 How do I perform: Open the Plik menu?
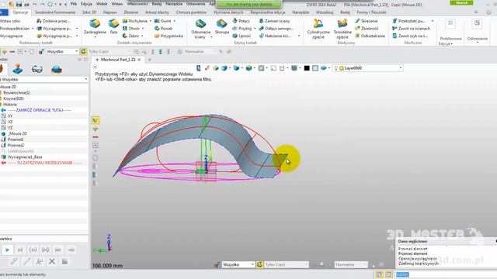74,4
